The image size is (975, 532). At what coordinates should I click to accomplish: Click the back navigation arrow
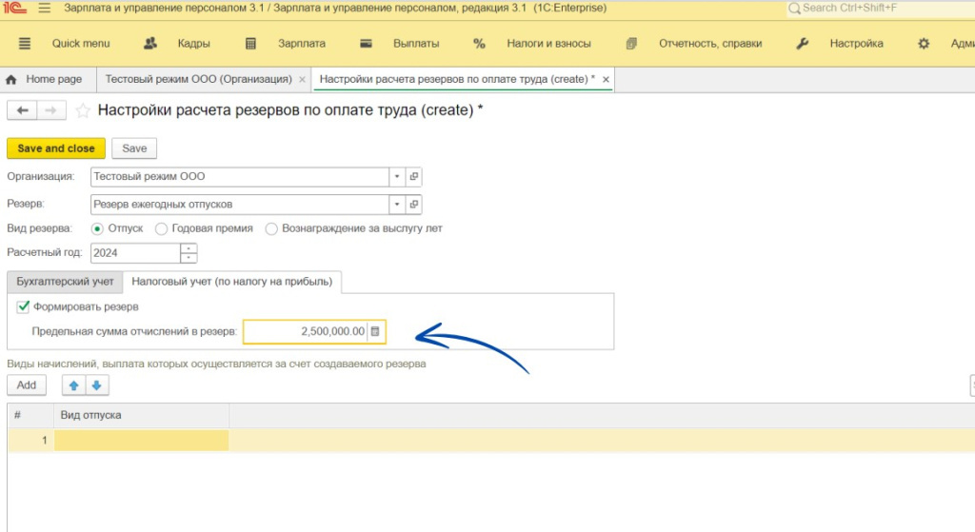pyautogui.click(x=22, y=110)
